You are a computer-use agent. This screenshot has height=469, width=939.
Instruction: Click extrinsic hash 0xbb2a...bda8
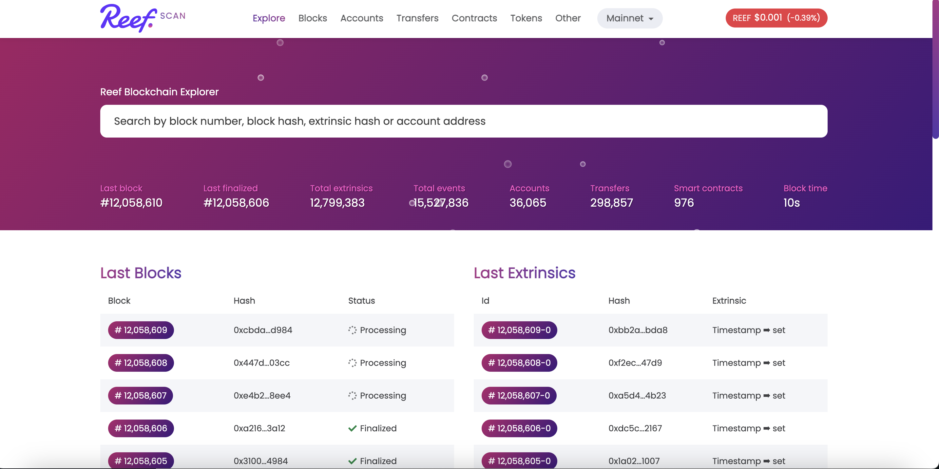(x=638, y=330)
